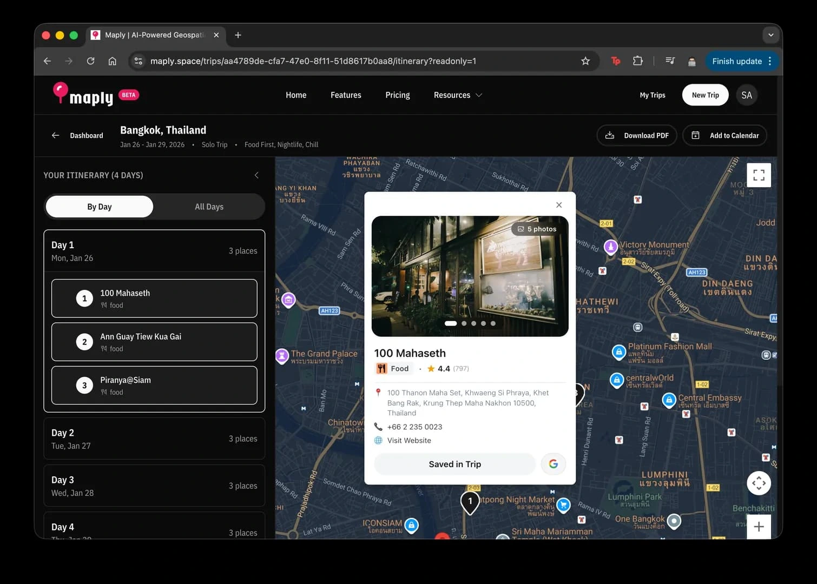Click the New Trip button

(706, 95)
